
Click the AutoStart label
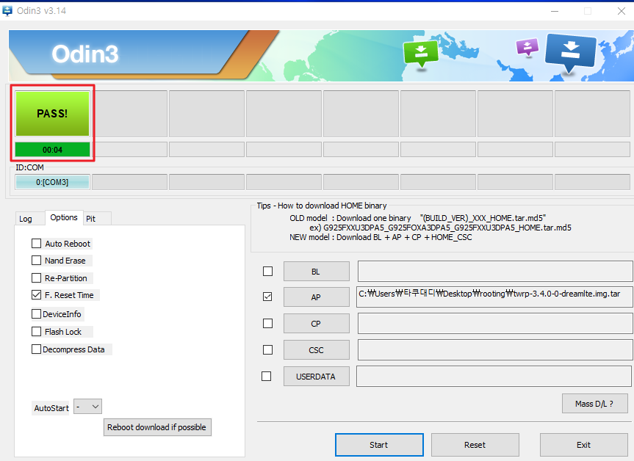[51, 408]
